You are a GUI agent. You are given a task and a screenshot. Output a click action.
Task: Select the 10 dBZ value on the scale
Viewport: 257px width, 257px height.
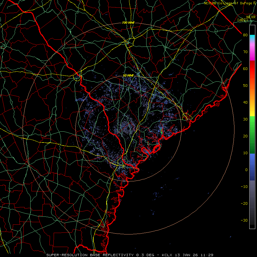pyautogui.click(x=245, y=153)
